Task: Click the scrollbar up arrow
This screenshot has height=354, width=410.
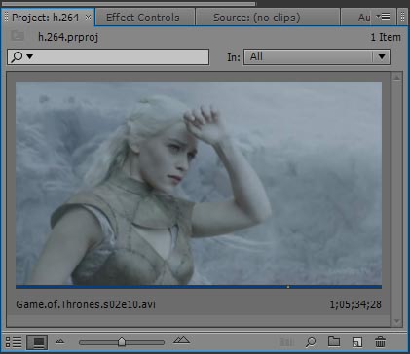Action: tap(397, 78)
